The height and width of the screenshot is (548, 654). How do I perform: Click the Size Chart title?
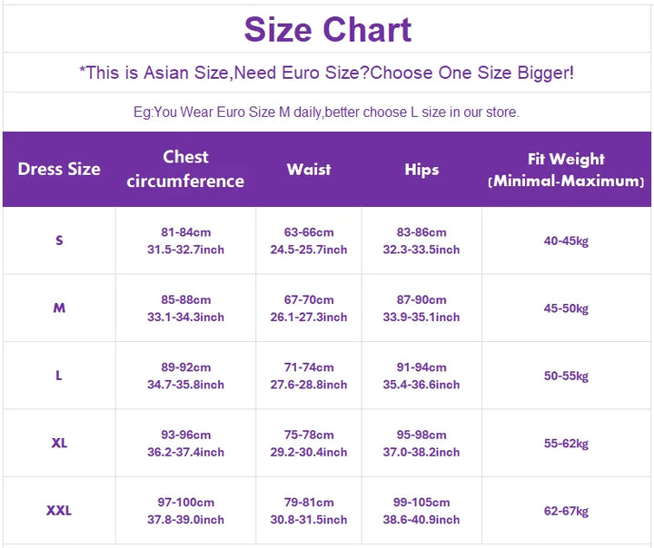327,30
